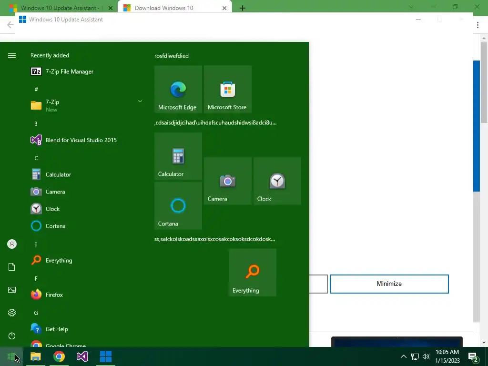Open the Microsoft Store tile
488x366 pixels.
click(227, 89)
